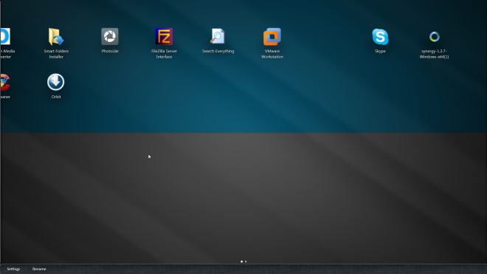The width and height of the screenshot is (487, 274).
Task: Select the partially visible CCleaner icon
Action: [x=5, y=83]
